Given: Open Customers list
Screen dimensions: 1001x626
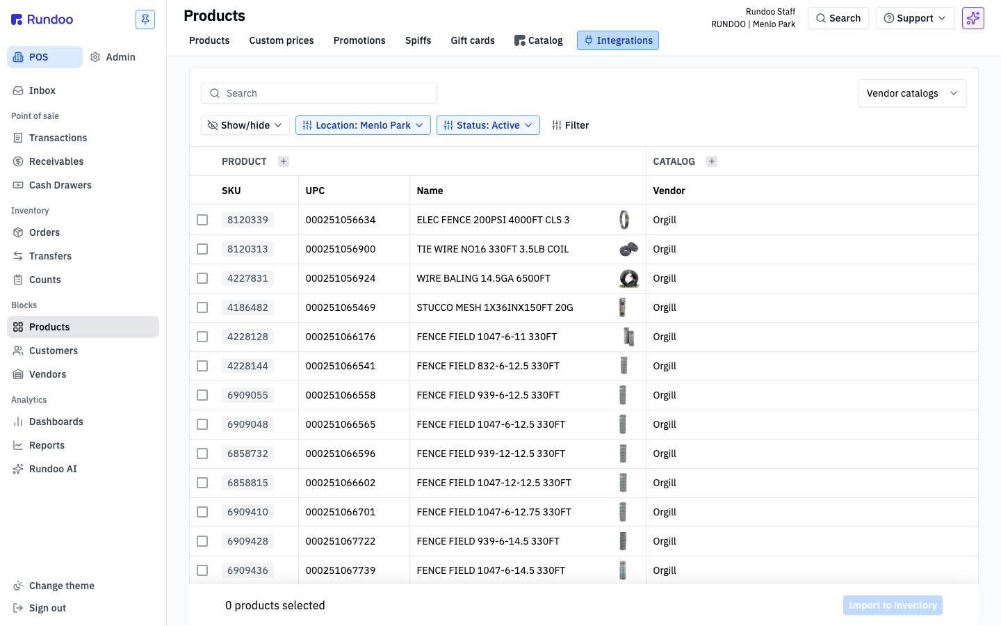Looking at the screenshot, I should pos(83,351).
